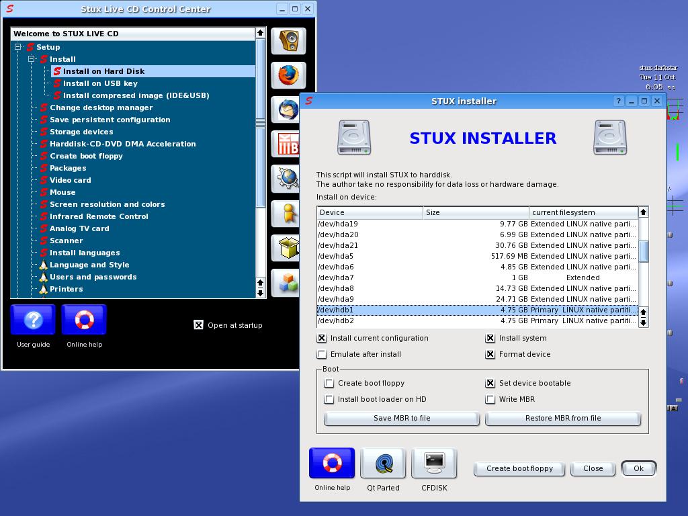
Task: Click Control Center tree lower scroll-down arrow
Action: [260, 293]
